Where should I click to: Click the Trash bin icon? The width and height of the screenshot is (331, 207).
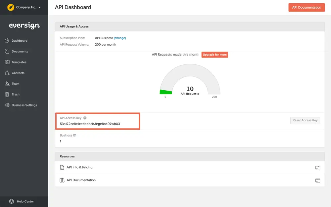pyautogui.click(x=7, y=94)
